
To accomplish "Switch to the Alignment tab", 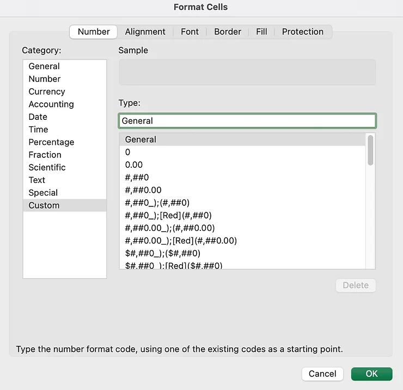I will click(x=145, y=32).
